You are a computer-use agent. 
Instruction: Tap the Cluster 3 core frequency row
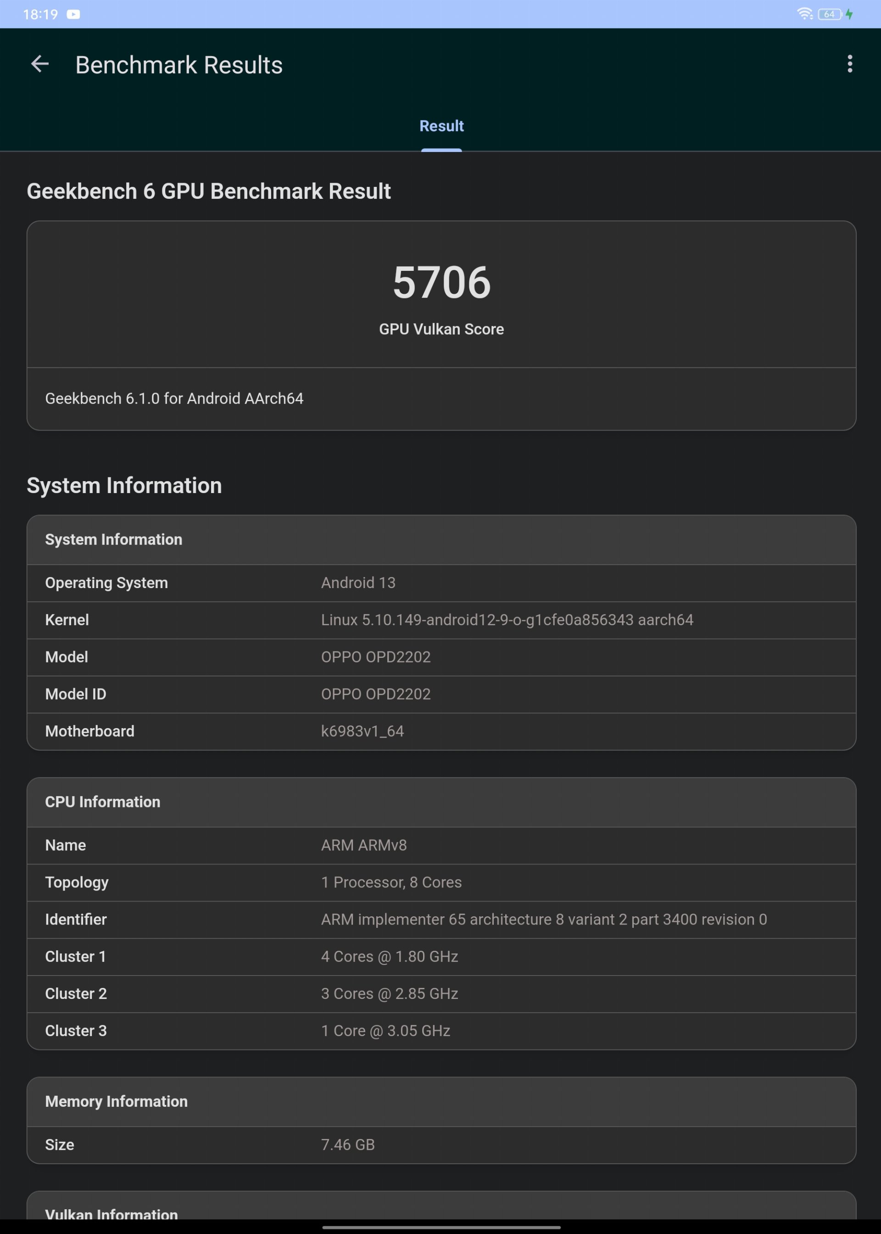[x=441, y=1031]
